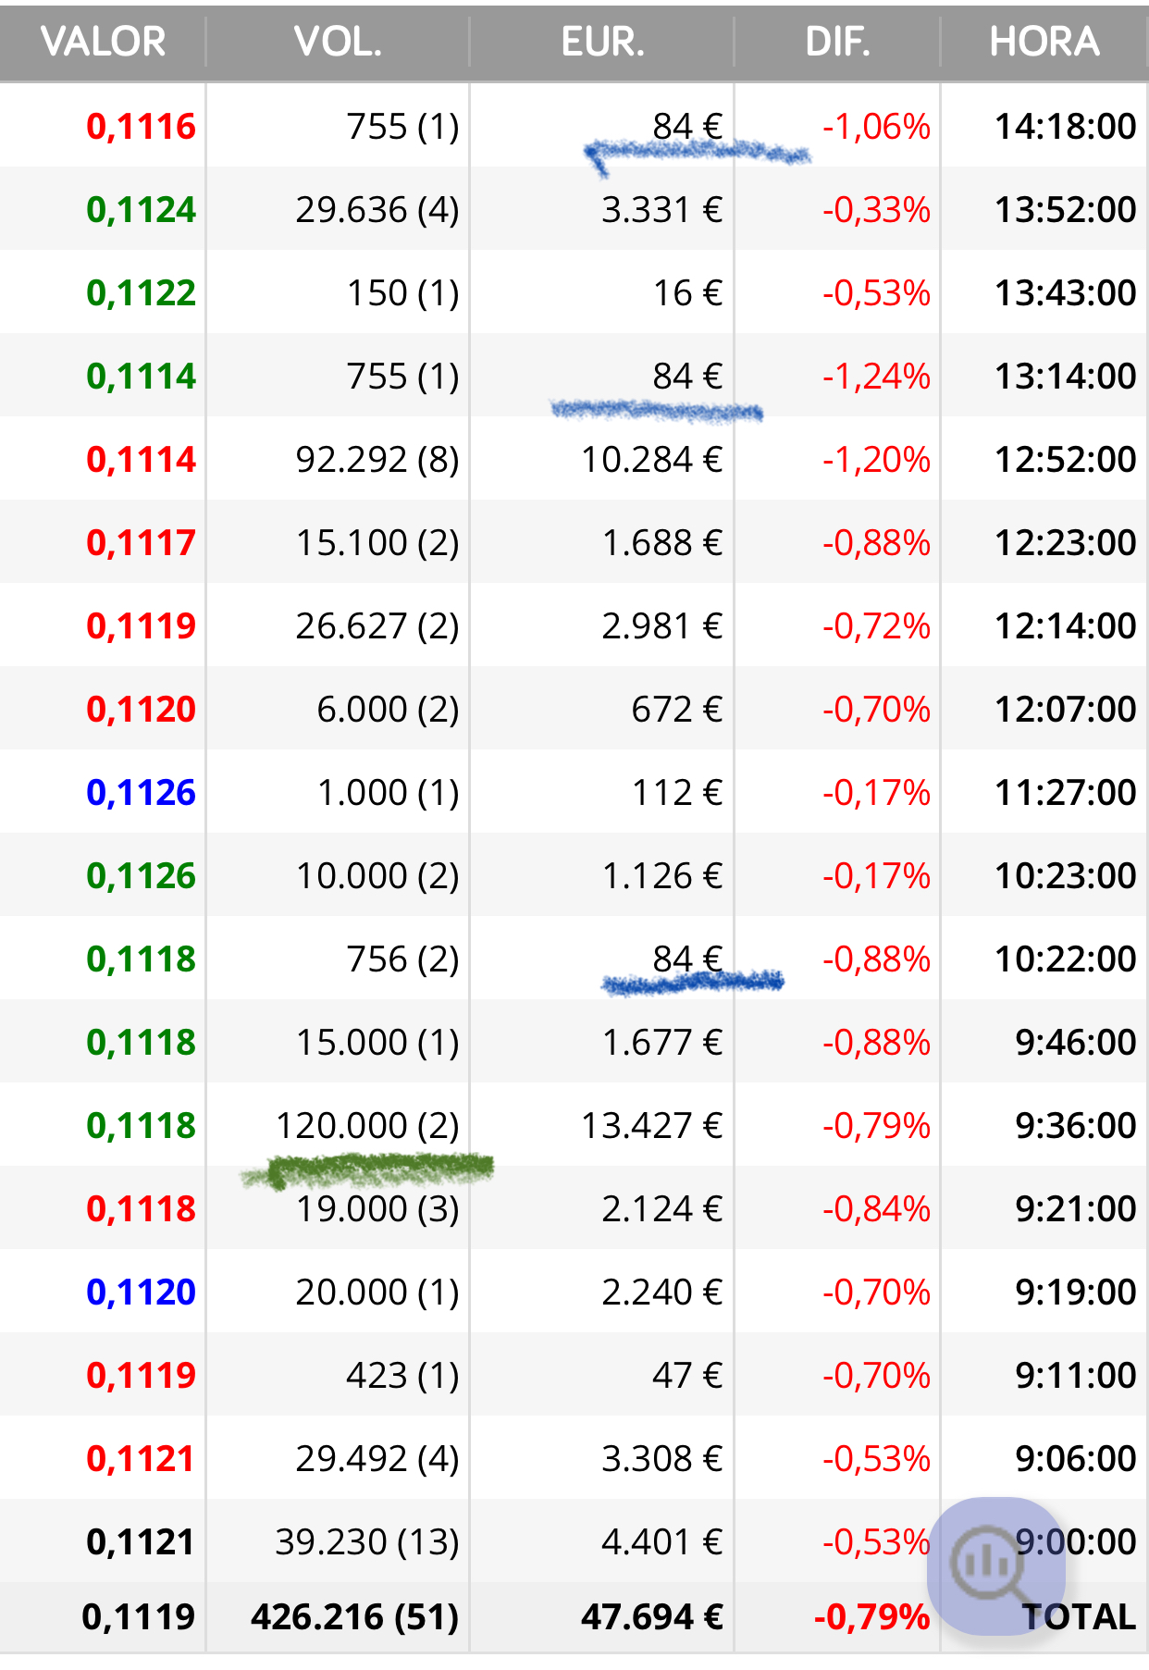Click the HORA column header

[1044, 43]
